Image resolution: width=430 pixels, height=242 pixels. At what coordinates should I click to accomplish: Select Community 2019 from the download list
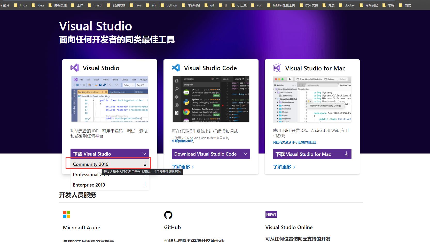click(91, 164)
